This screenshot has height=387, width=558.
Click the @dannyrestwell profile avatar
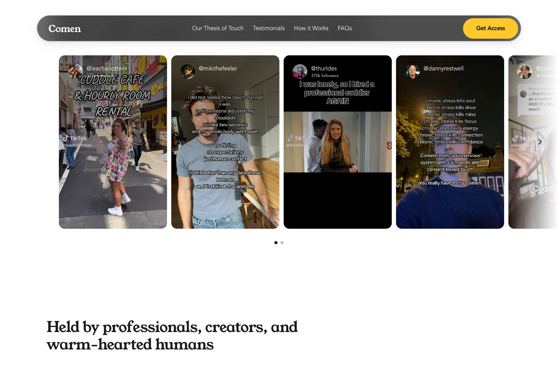coord(412,72)
